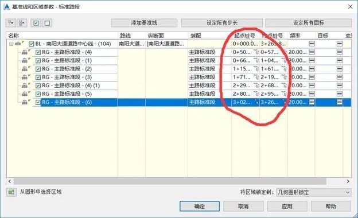Pick end station icon for row 1+61...
Viewport: 358px width, 218px height.
(x=284, y=69)
